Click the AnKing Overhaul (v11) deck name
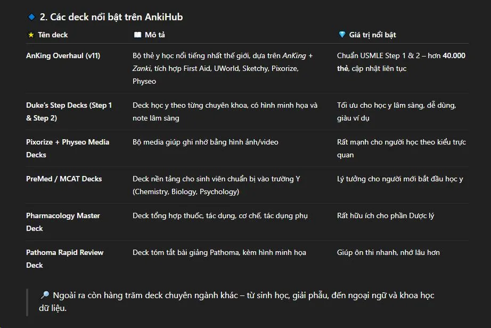Screen dimensions: 491x328 click(63, 55)
